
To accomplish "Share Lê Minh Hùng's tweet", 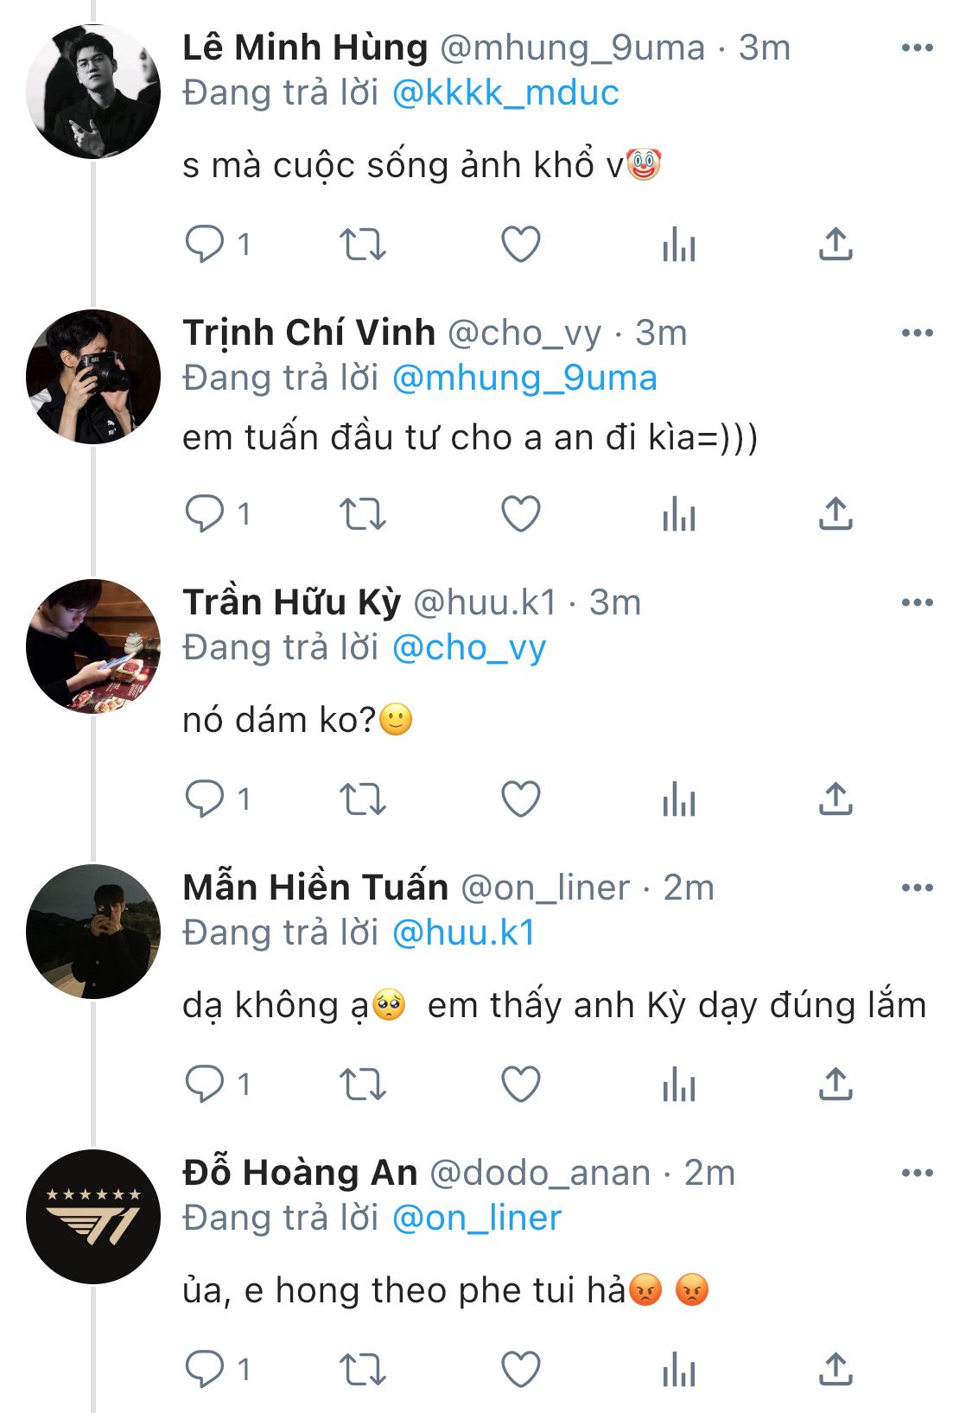I will point(835,245).
